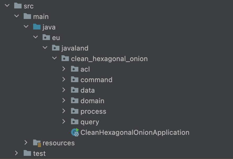Image resolution: width=233 pixels, height=159 pixels.
Task: Click the domain package icon
Action: [75, 101]
